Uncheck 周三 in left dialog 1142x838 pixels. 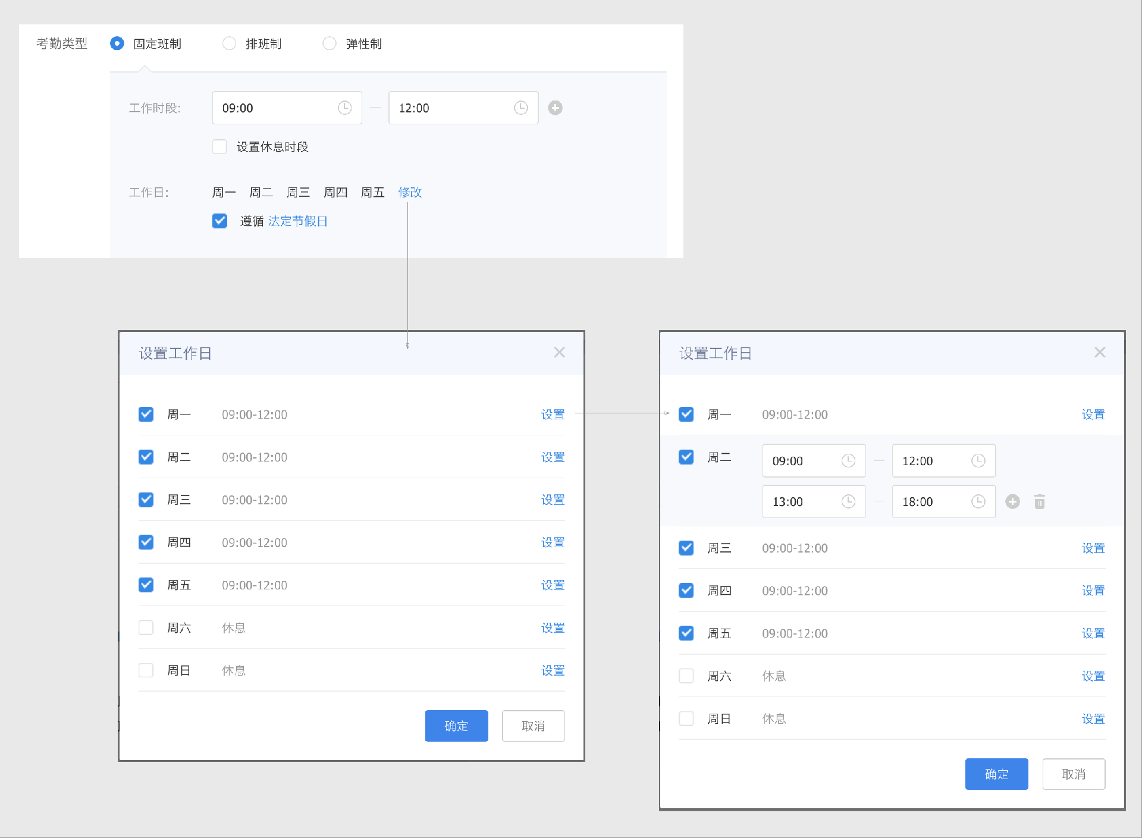pyautogui.click(x=146, y=500)
